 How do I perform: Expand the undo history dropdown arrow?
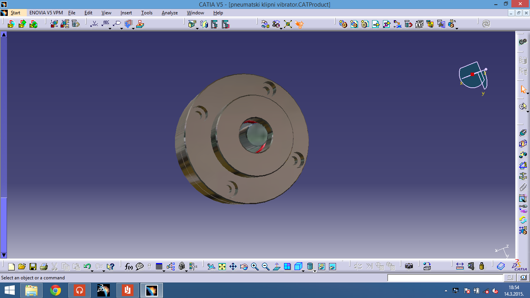click(x=92, y=270)
